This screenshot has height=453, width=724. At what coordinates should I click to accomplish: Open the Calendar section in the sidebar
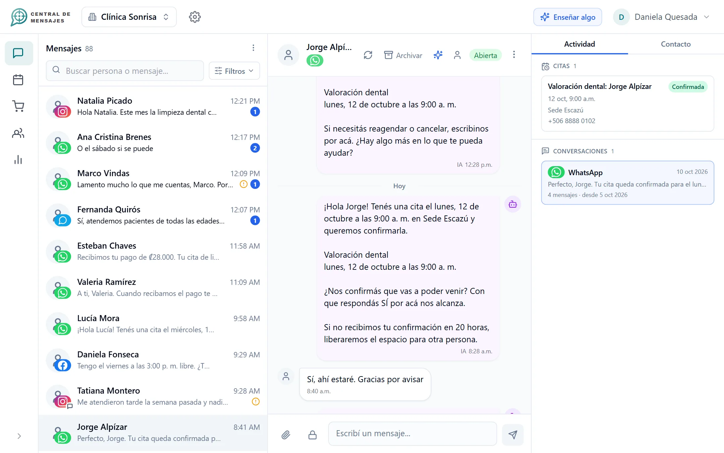pyautogui.click(x=18, y=80)
